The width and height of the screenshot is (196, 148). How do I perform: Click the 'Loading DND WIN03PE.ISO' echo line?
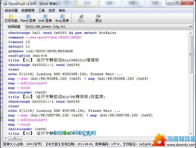pos(65,74)
